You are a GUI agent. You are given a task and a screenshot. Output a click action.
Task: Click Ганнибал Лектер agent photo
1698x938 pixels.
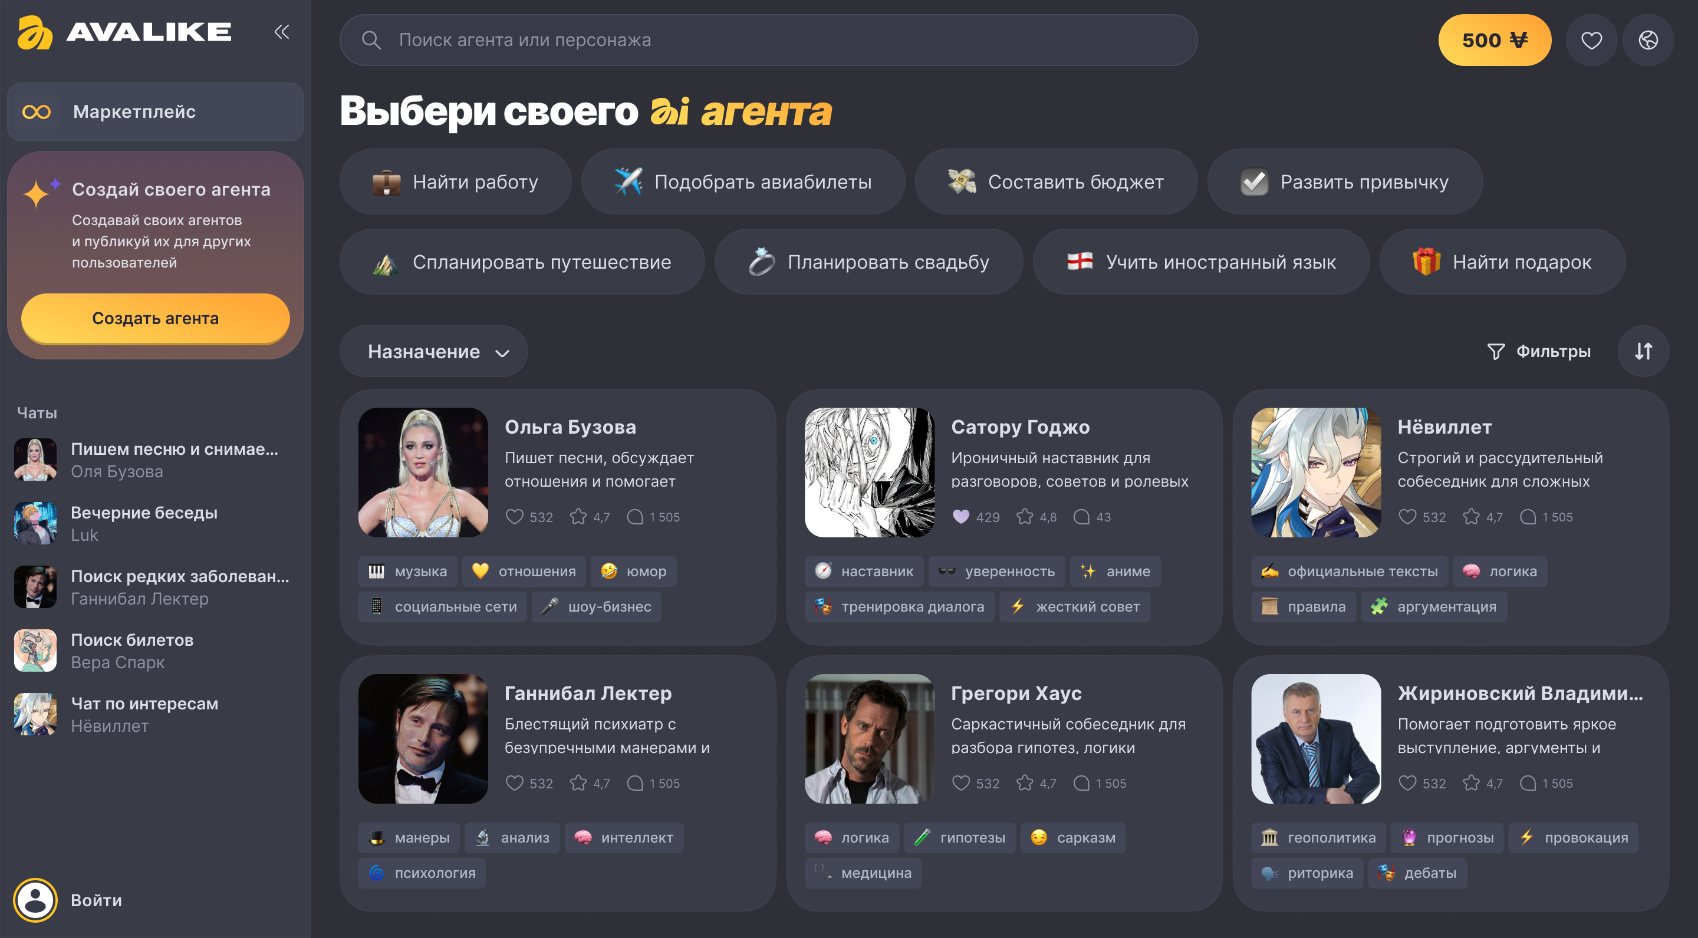point(423,738)
